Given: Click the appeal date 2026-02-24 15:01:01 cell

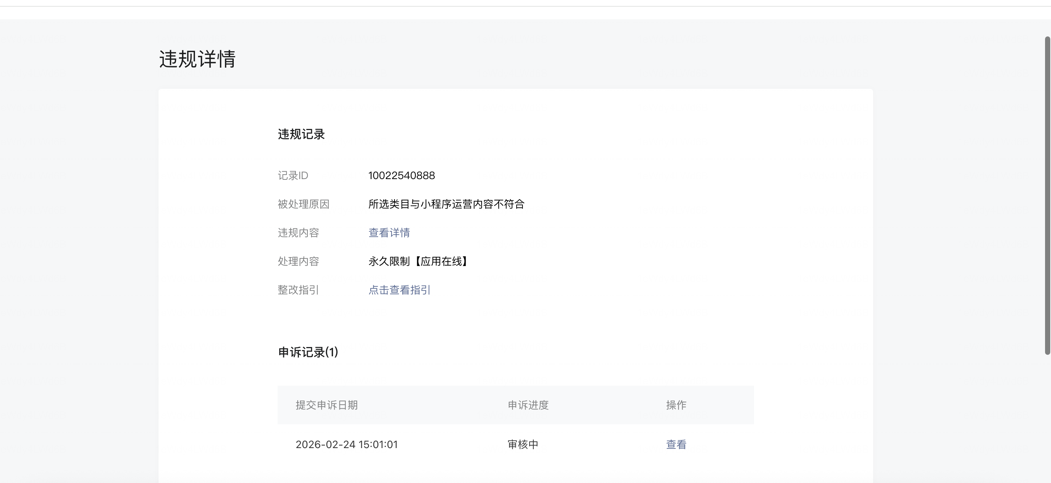Looking at the screenshot, I should pos(346,444).
